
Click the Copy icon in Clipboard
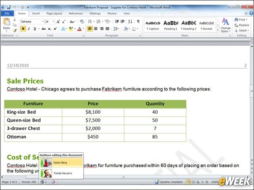pos(15,25)
